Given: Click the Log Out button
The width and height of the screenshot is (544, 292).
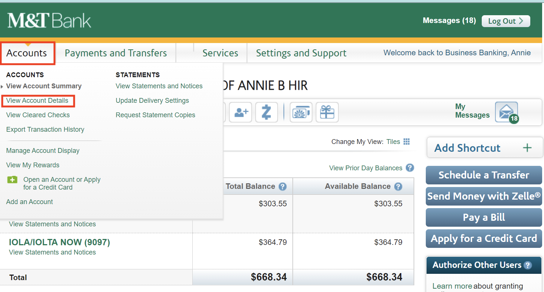Looking at the screenshot, I should pyautogui.click(x=505, y=21).
